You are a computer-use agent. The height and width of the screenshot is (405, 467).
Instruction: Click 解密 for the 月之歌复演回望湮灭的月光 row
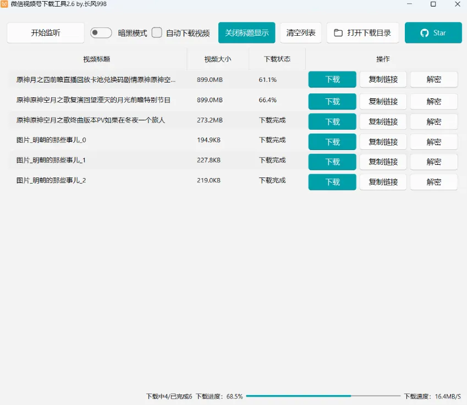433,102
